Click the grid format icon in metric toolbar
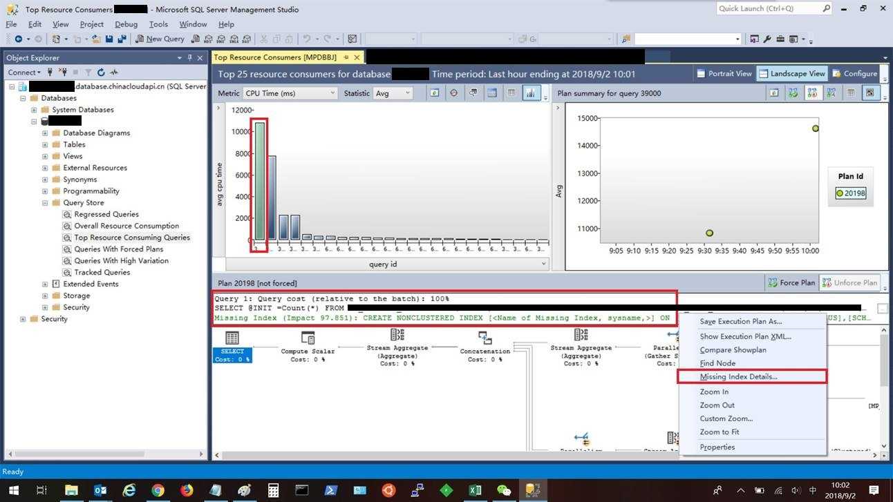 pyautogui.click(x=511, y=93)
